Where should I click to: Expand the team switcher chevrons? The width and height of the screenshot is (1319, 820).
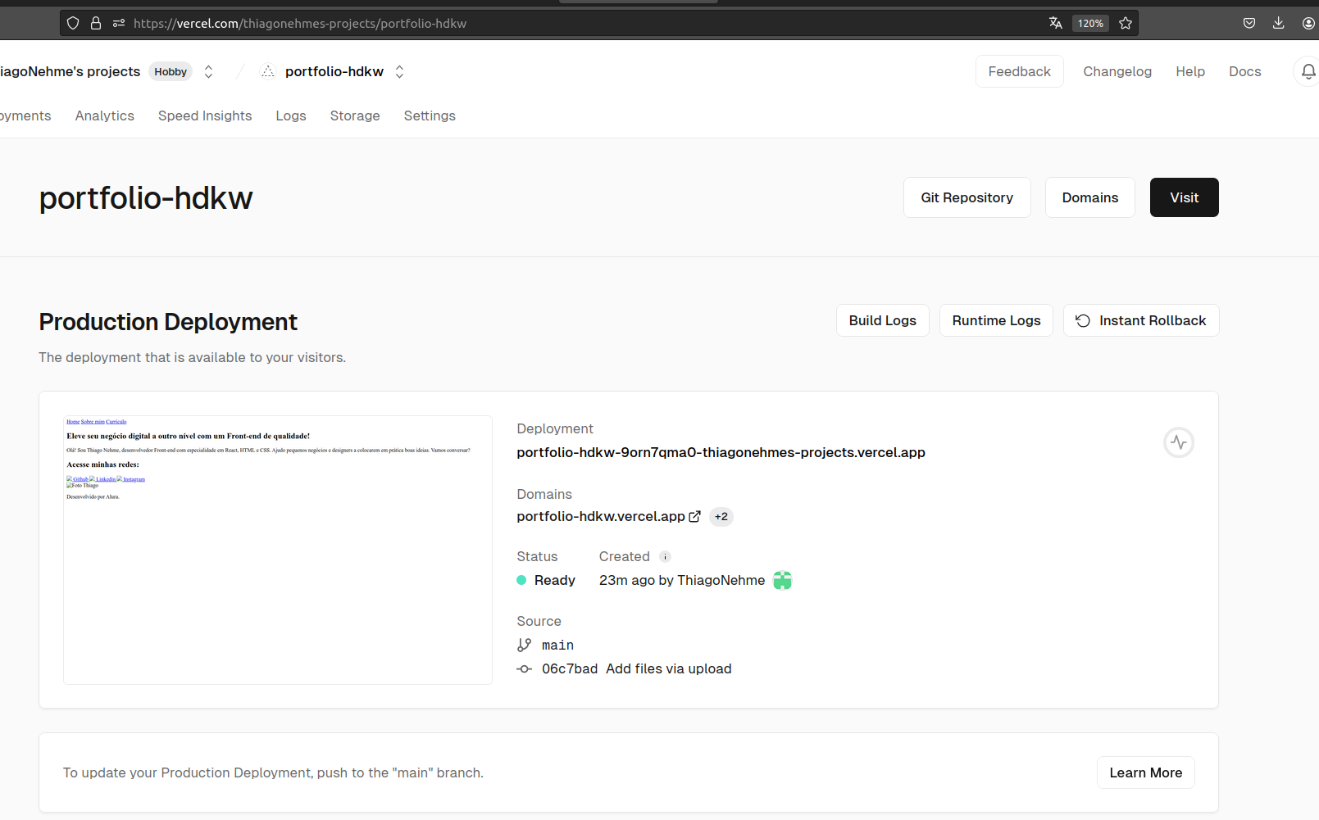click(209, 71)
